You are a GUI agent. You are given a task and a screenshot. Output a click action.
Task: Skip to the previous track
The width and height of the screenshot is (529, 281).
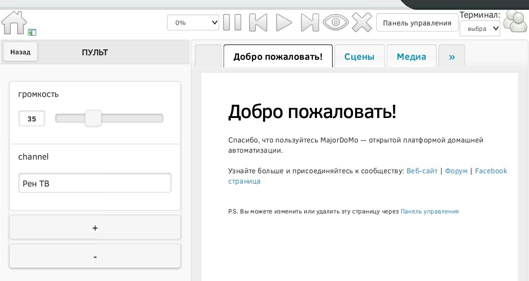[258, 23]
